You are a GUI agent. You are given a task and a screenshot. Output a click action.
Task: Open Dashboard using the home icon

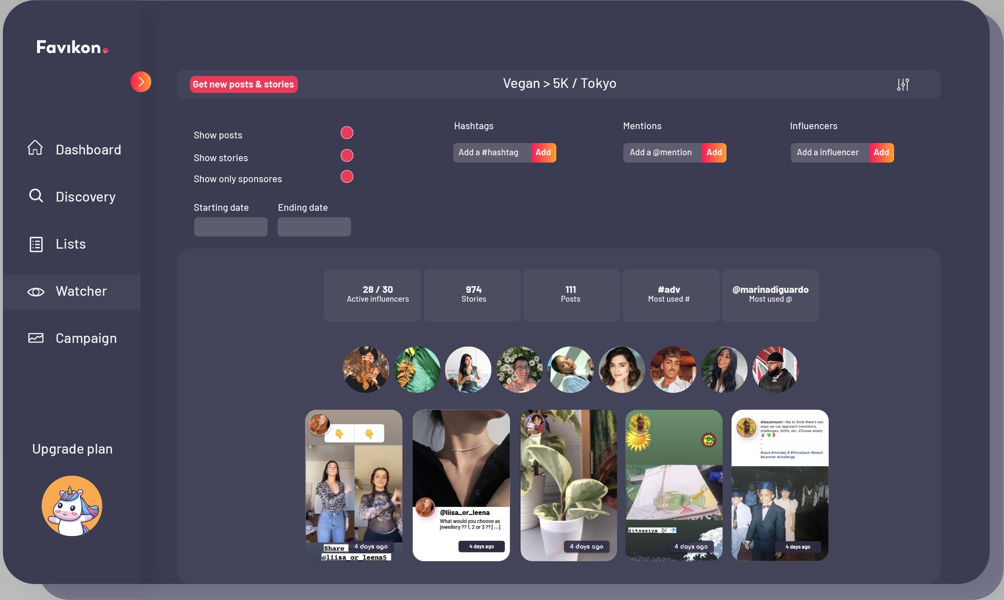click(x=36, y=148)
